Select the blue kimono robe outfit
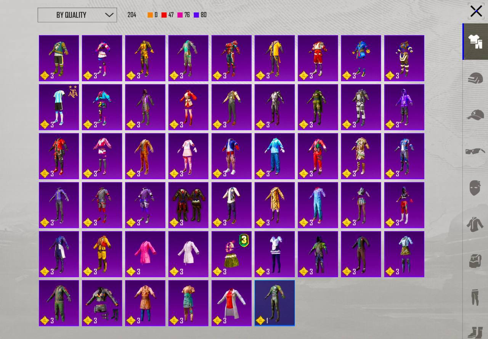 (x=361, y=58)
